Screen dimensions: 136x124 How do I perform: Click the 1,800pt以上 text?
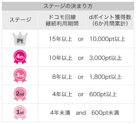click(106, 77)
